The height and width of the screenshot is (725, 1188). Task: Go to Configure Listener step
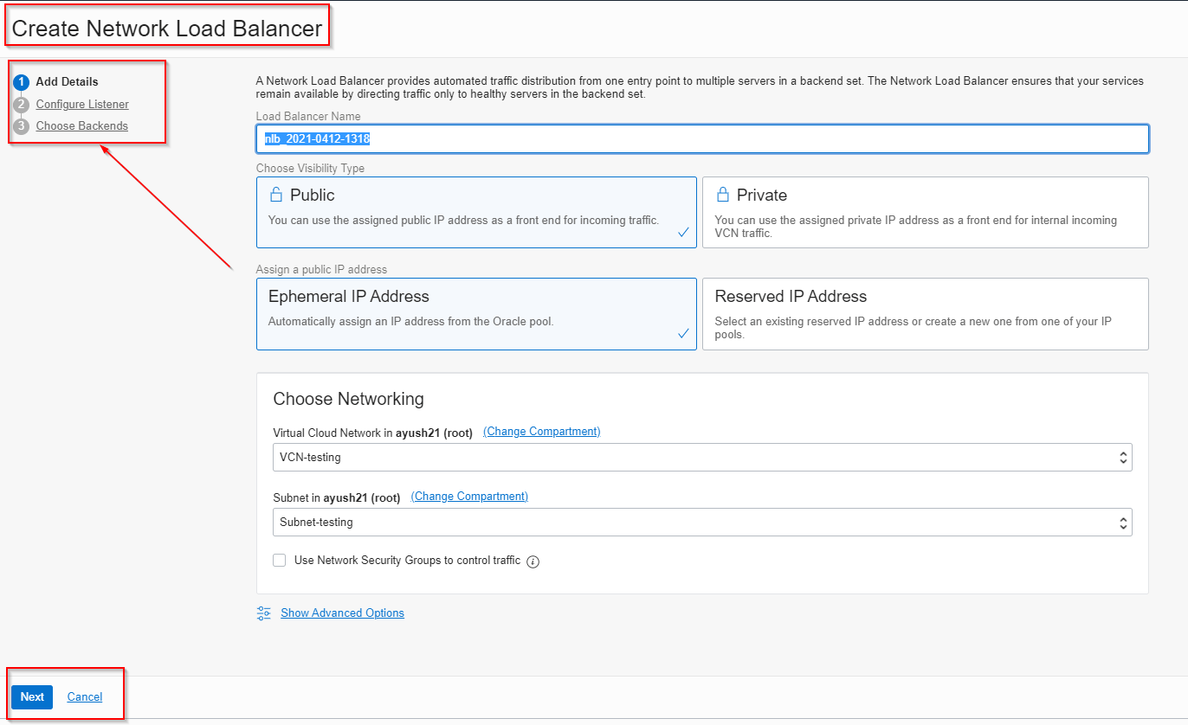click(82, 105)
